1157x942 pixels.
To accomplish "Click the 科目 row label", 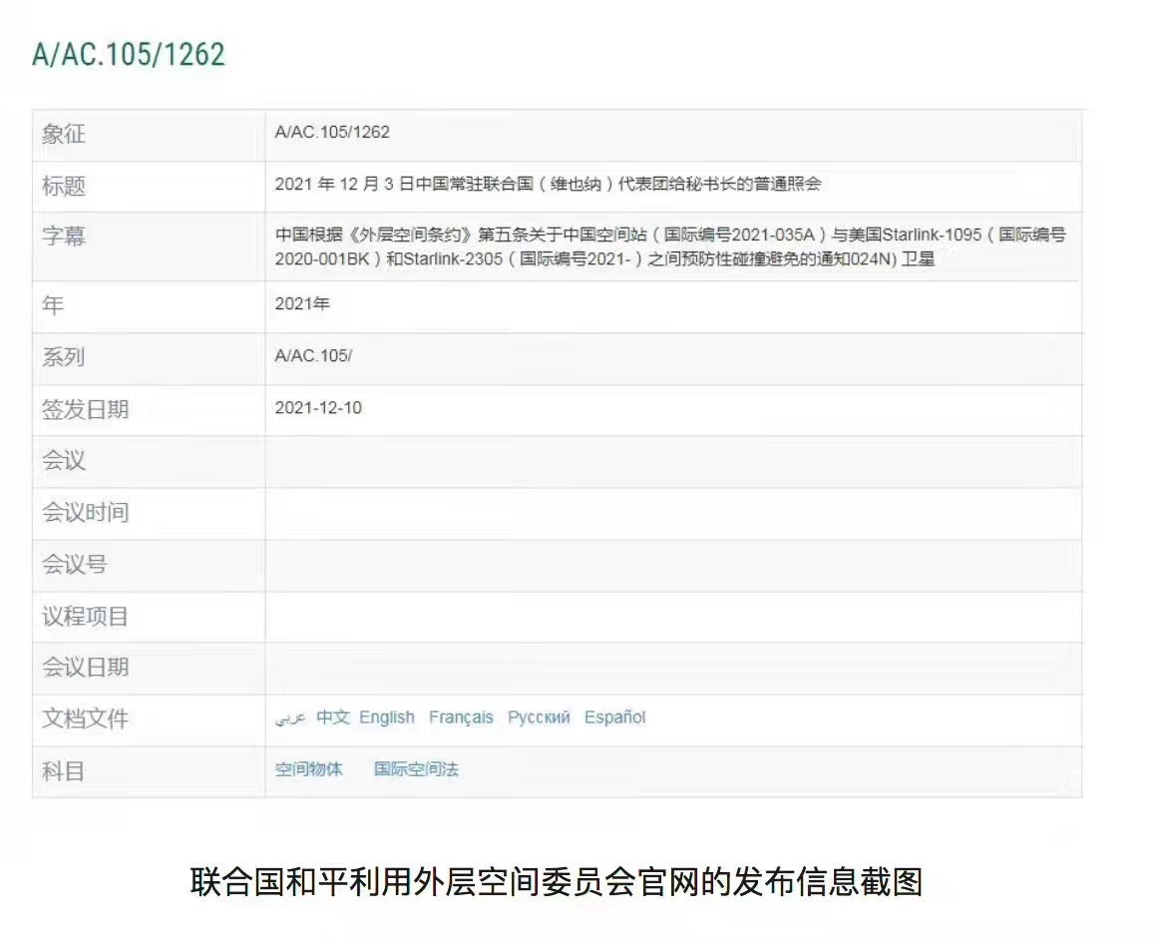I will coord(63,770).
